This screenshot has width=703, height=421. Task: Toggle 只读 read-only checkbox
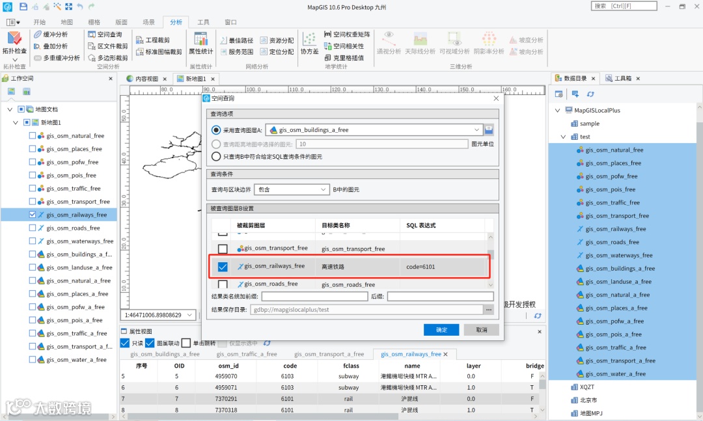125,344
